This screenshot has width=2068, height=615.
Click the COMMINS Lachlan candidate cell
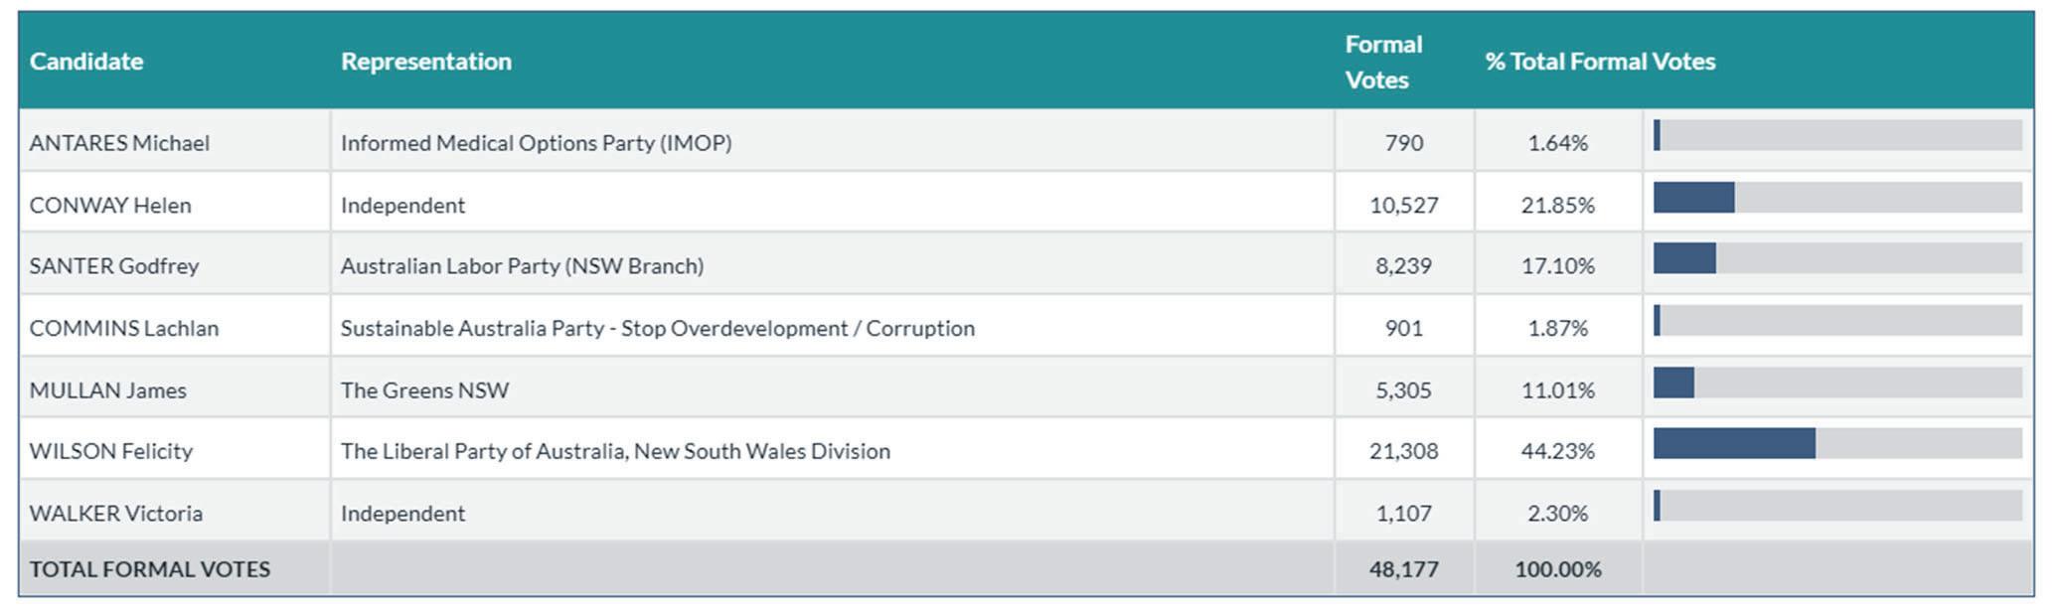click(x=124, y=329)
